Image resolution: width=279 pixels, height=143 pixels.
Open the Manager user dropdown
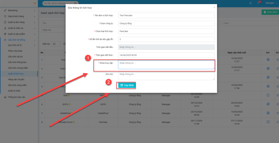pos(271,3)
